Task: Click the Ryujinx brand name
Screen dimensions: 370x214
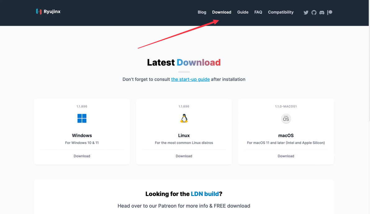Action: pos(52,11)
